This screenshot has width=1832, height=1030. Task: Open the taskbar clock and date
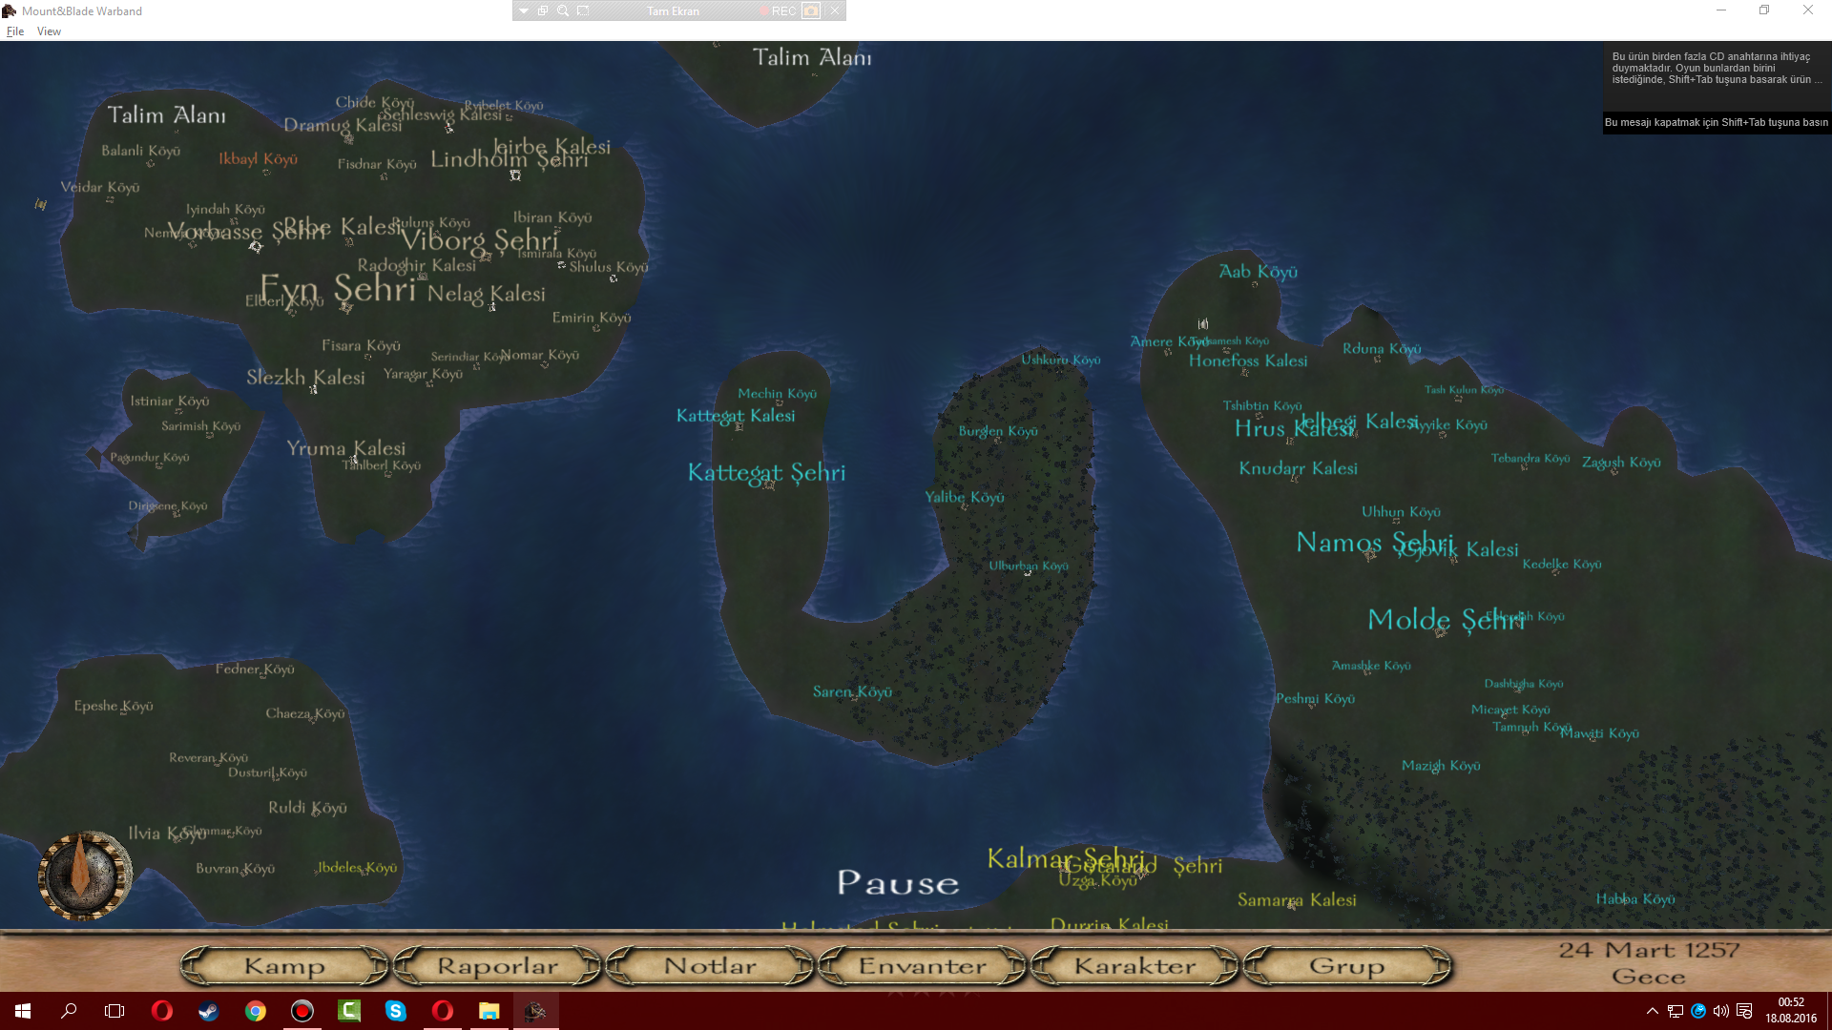[x=1791, y=1011]
